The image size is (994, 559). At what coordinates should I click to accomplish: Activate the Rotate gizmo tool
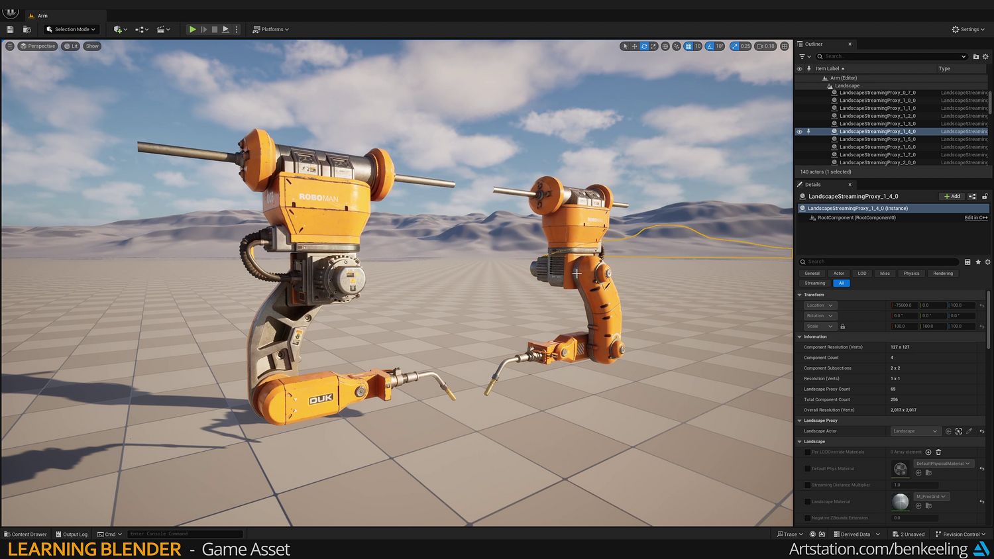click(643, 46)
